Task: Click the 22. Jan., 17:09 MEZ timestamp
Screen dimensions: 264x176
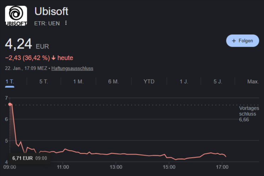Action: [26, 68]
